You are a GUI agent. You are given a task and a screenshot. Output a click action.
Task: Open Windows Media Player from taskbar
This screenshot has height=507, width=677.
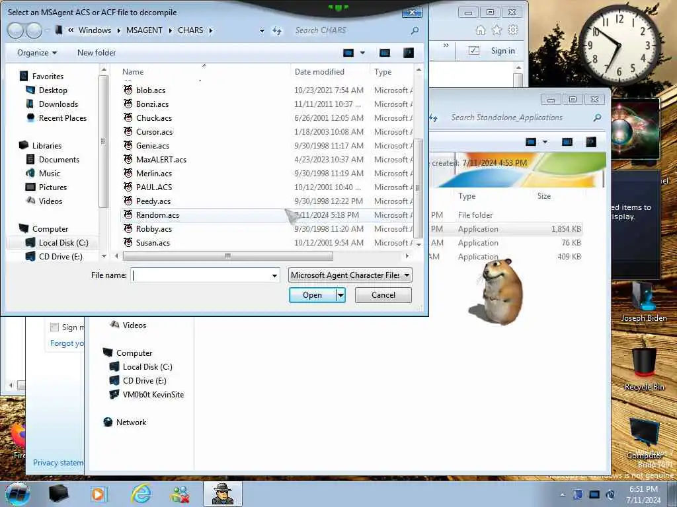[x=99, y=494]
